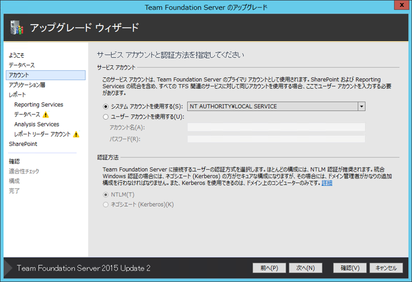
Task: Click warning icon beside データベース under レポート
Action: 46,114
